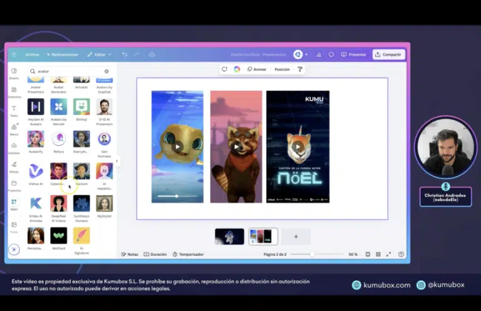Click the Temporizador timer button
The image size is (481, 311).
pyautogui.click(x=189, y=254)
